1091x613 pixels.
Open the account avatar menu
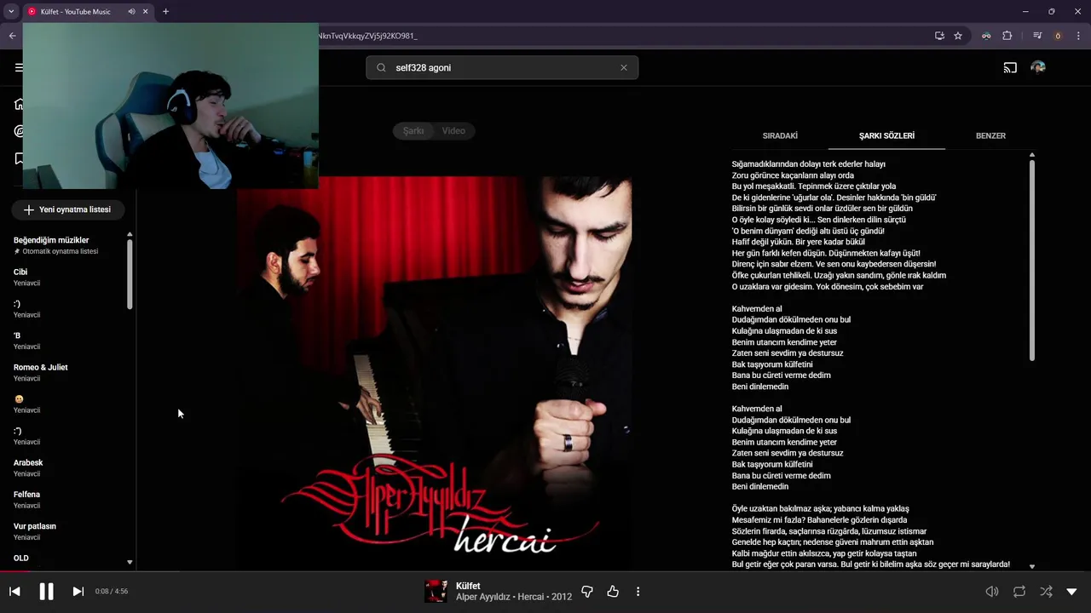pos(1038,67)
